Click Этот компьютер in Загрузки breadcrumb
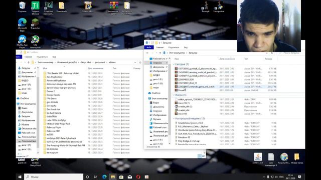The image size is (321, 180). 177,53
